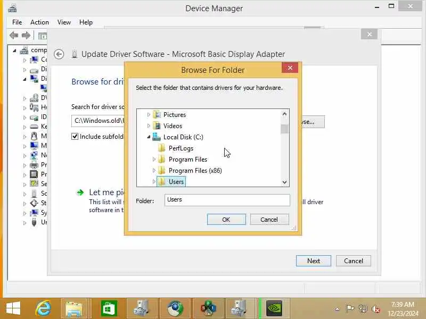Expand the printer device category arrow
Image resolution: width=426 pixels, height=319 pixels.
tap(24, 165)
